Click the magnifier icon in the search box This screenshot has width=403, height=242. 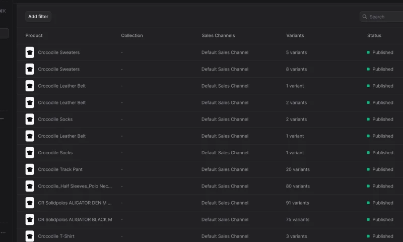tap(365, 17)
